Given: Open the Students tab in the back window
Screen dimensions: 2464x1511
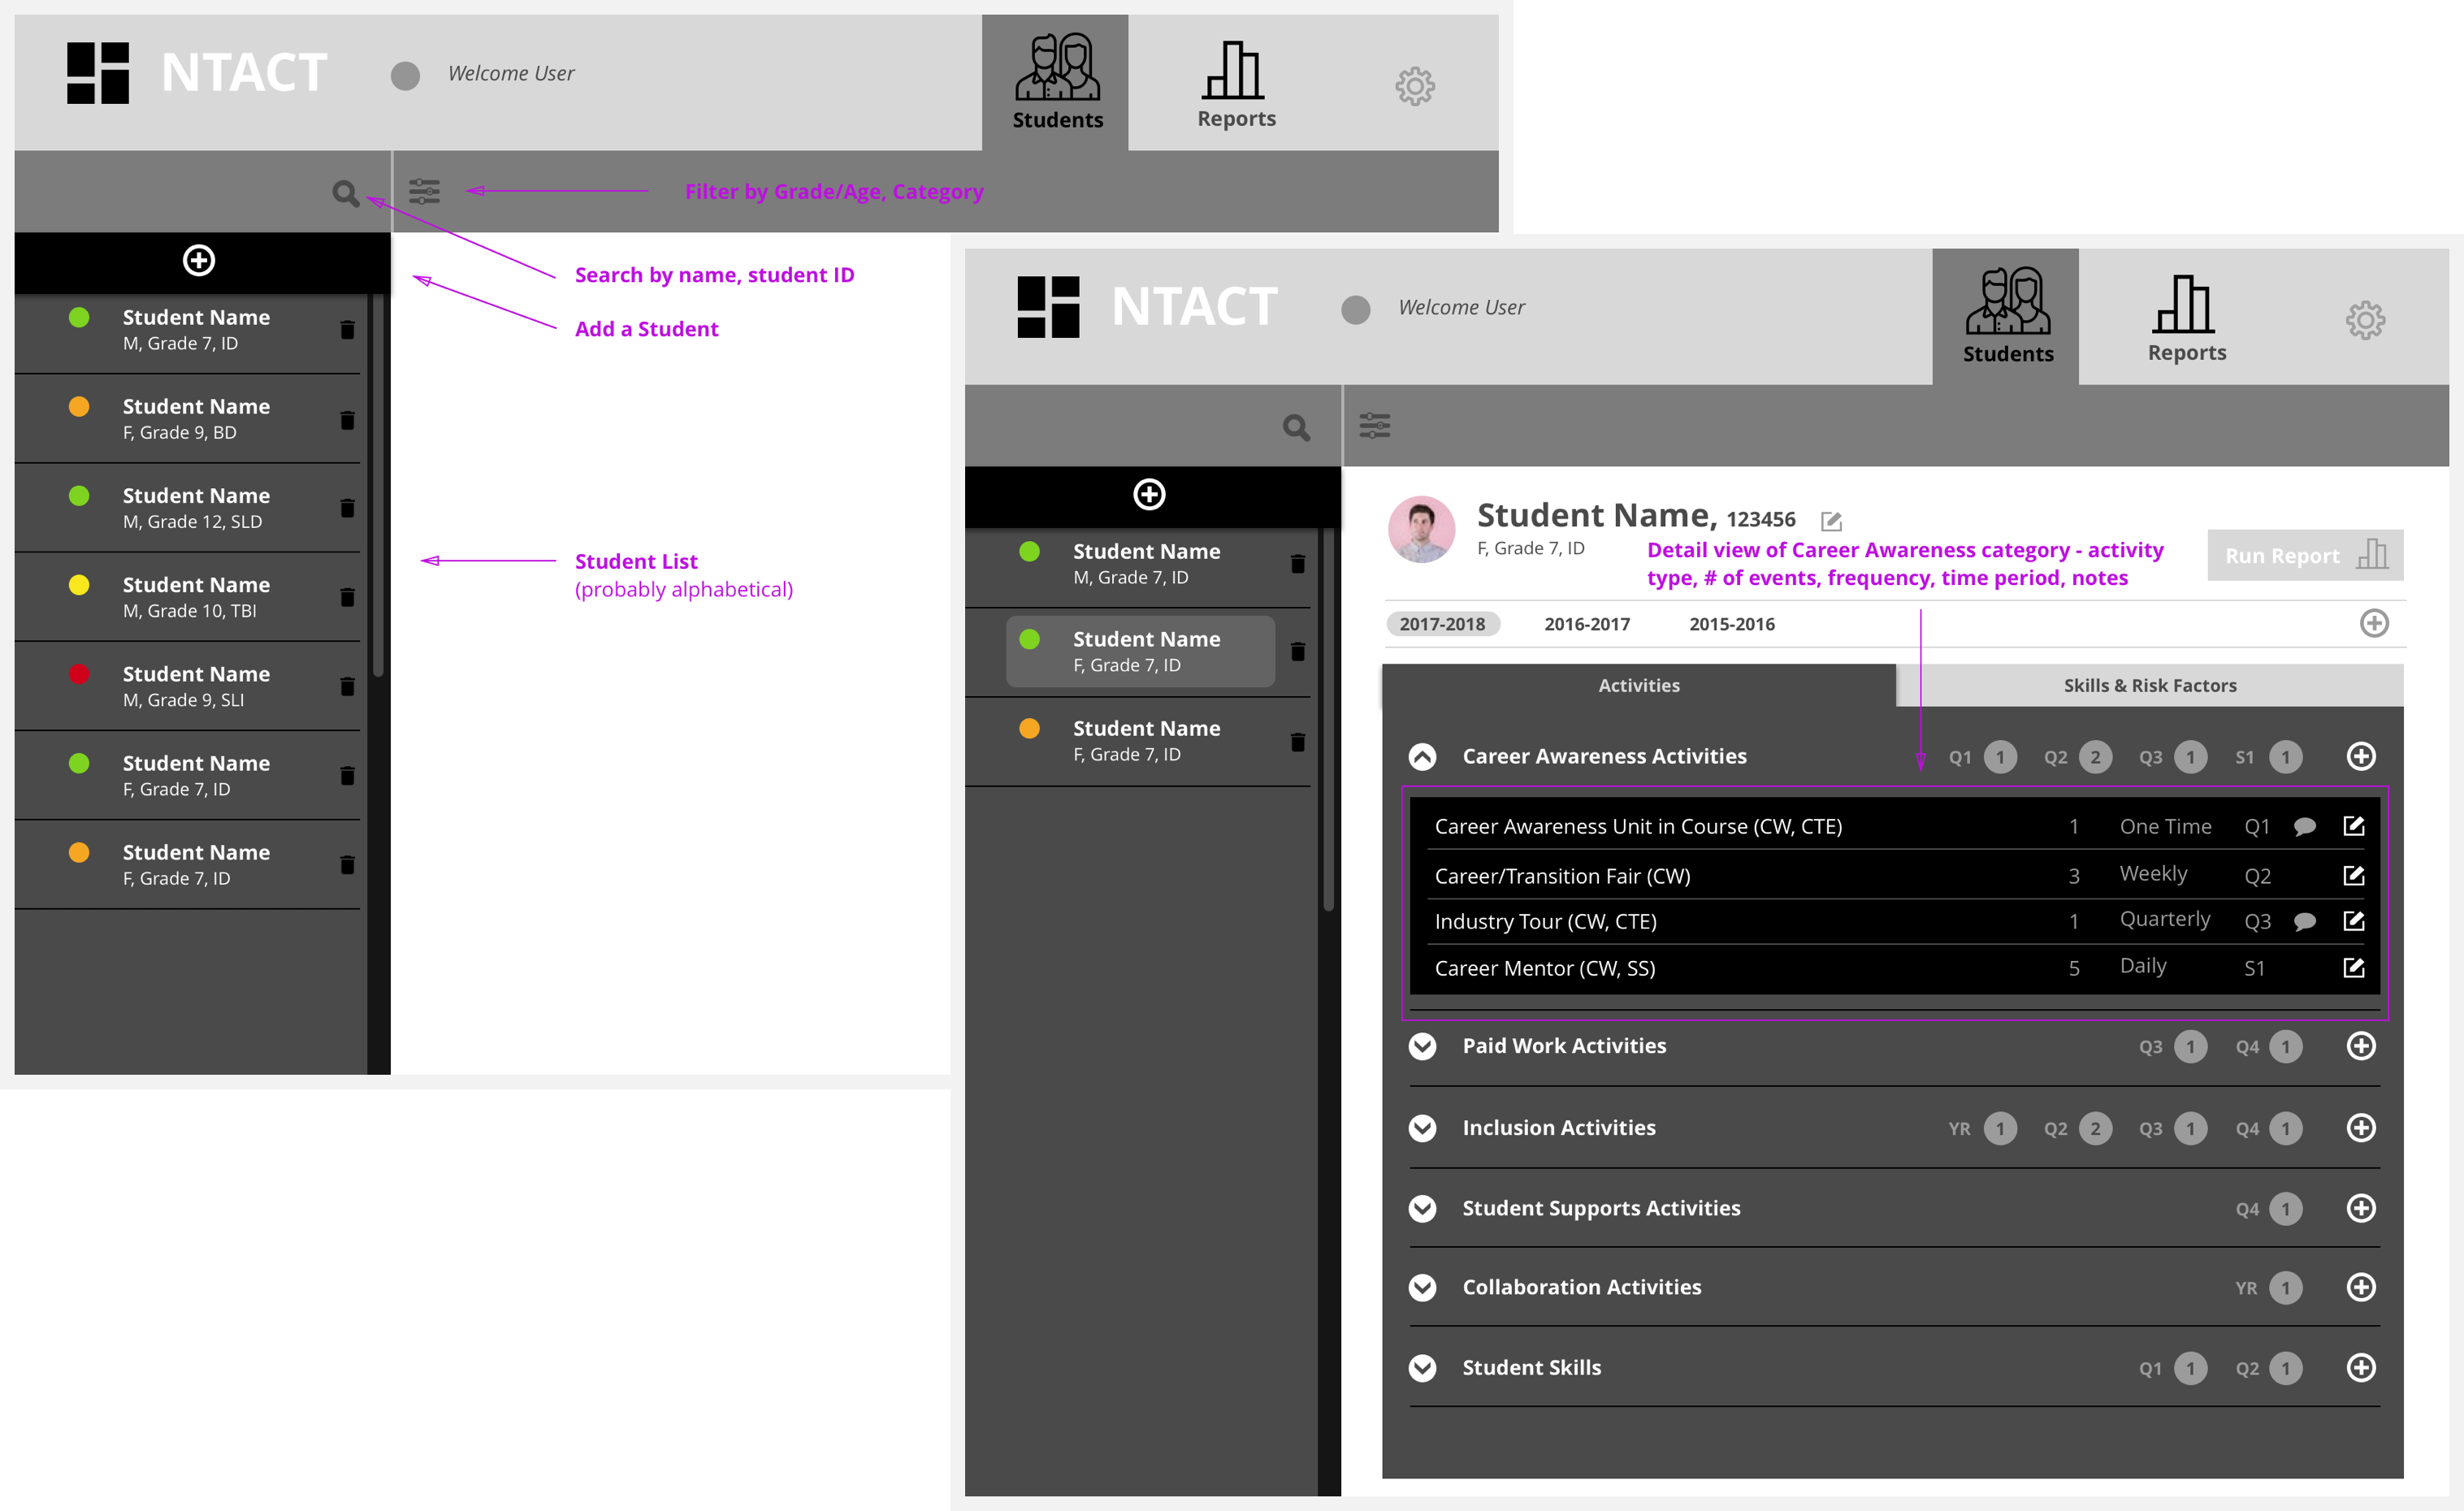Looking at the screenshot, I should pyautogui.click(x=1056, y=82).
